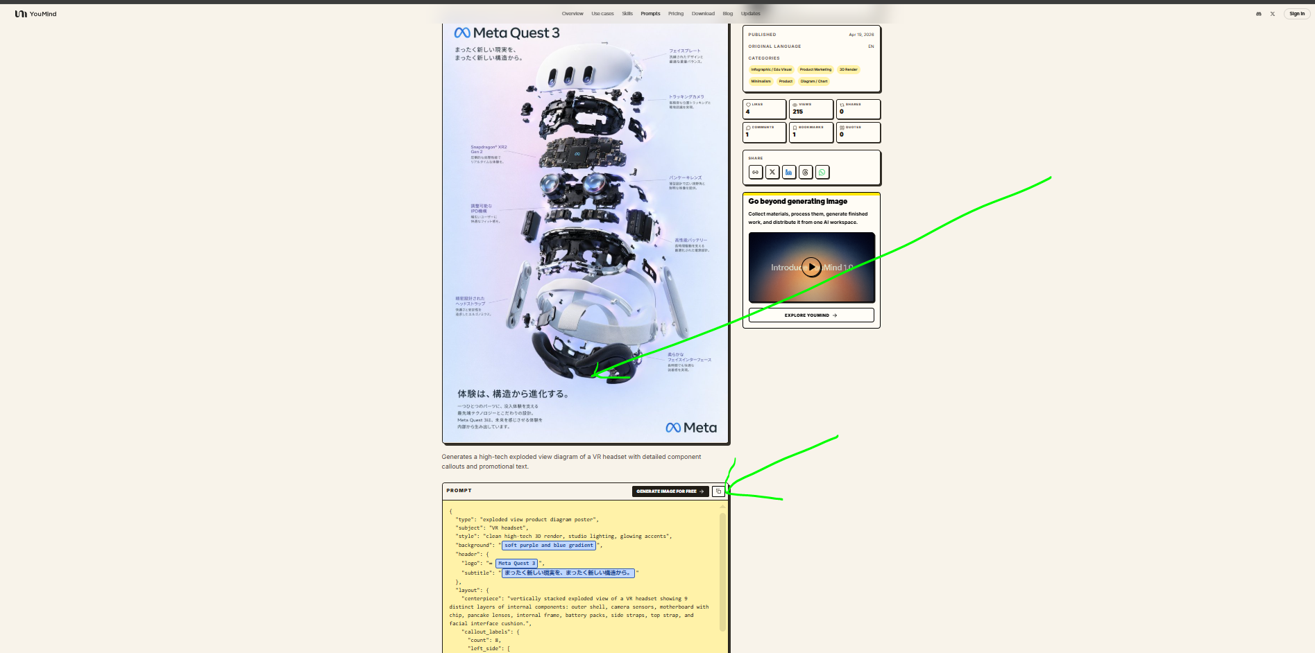
Task: Click the Meta Quest 3 poster image
Action: (x=586, y=234)
